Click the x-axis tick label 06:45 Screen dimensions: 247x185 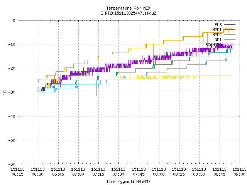click(58, 174)
